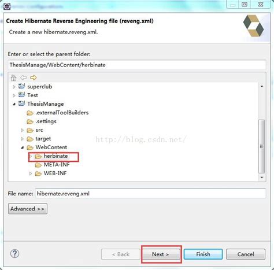The image size is (274, 270).
Task: Collapse the WebContent folder
Action: 22,147
